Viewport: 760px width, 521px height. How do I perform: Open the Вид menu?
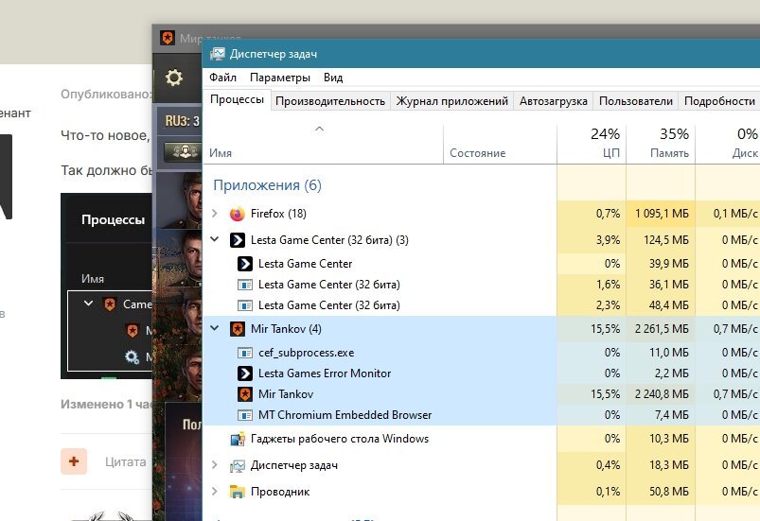333,78
